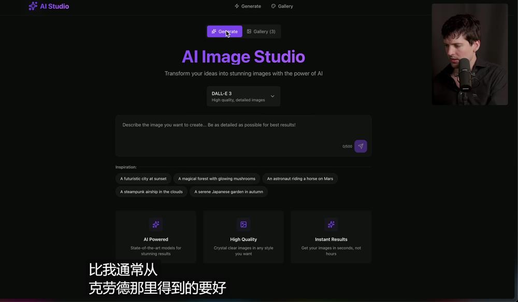Click the Gallery icon in the top navigation bar
The image size is (518, 302).
coord(273,6)
